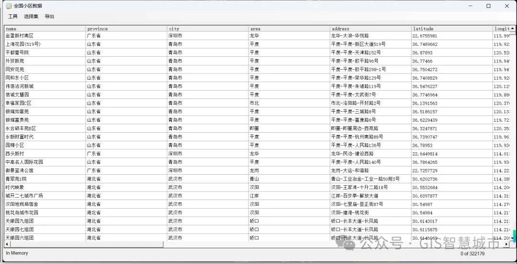Select the 上海花园(519号) row name cell
The width and height of the screenshot is (517, 264).
[x=45, y=44]
